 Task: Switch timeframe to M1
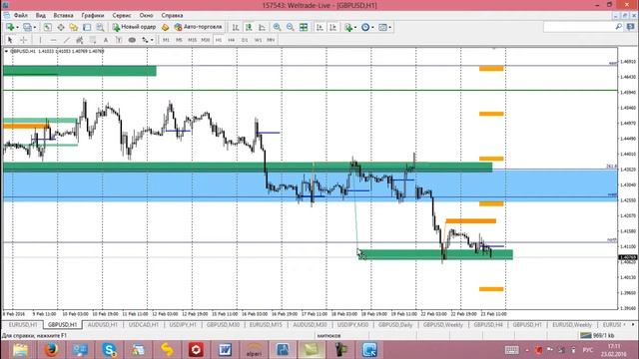point(166,40)
